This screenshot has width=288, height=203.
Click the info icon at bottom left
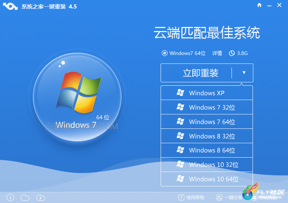coord(10,197)
